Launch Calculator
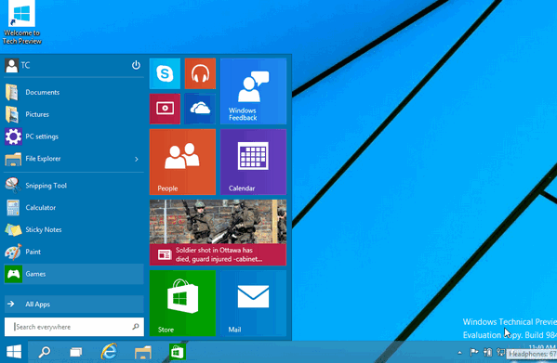Screen dimensions: 557x363 click(73, 208)
